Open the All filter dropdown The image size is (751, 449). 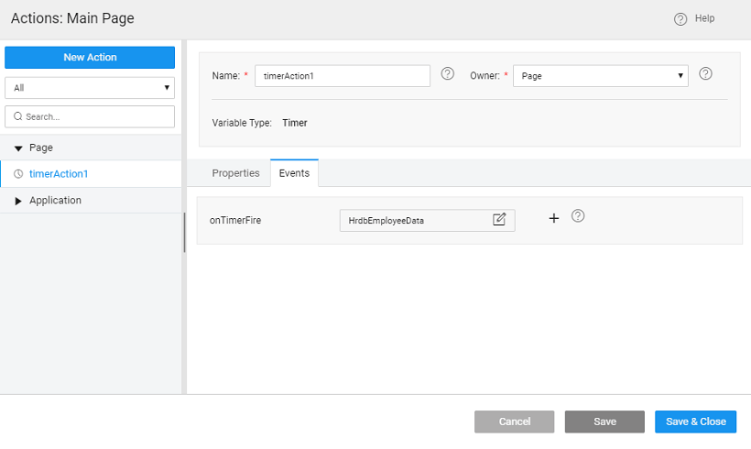pos(90,88)
